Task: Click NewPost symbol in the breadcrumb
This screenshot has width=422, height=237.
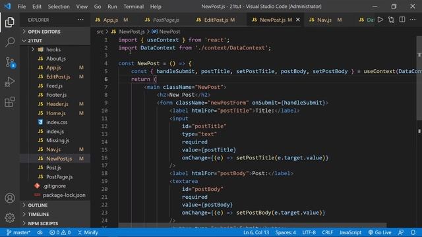Action: pos(166,32)
